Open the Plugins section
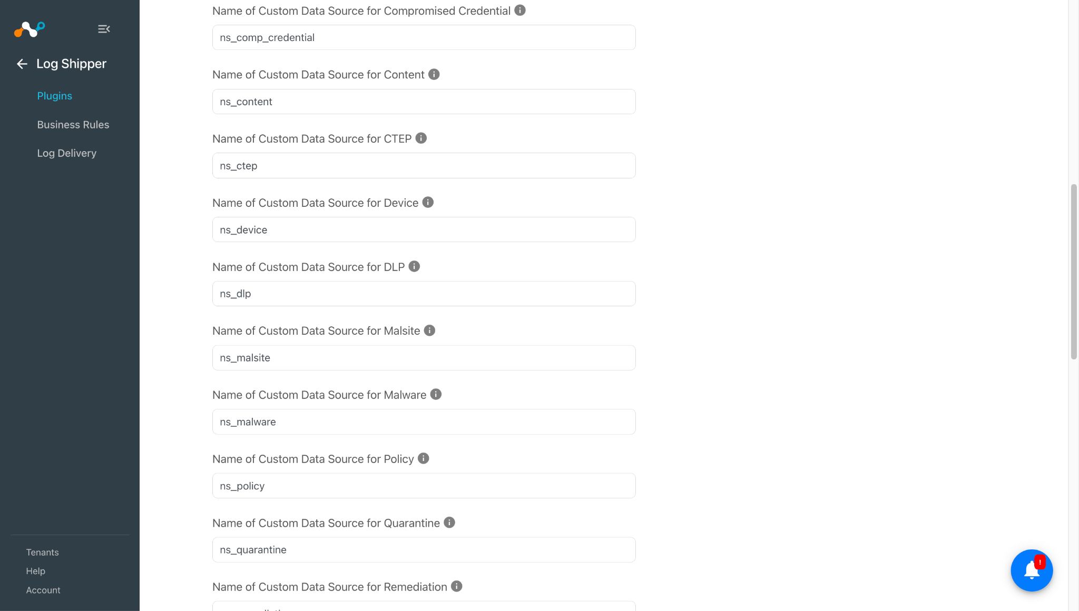1079x611 pixels. (x=54, y=96)
